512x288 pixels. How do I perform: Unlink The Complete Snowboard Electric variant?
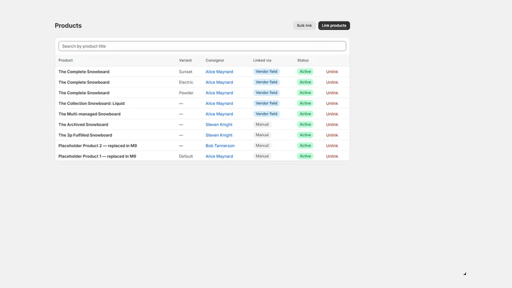tap(332, 83)
